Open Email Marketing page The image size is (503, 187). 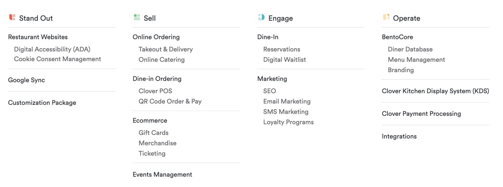(x=287, y=101)
